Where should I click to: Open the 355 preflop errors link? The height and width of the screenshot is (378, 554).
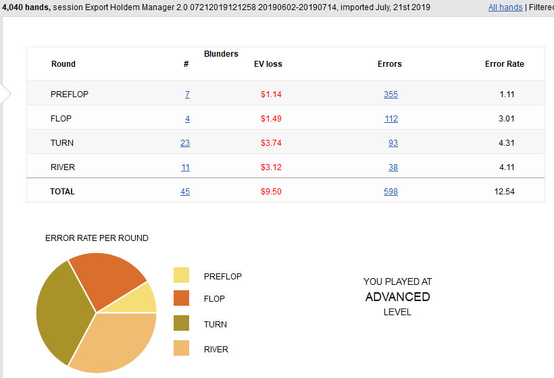(391, 94)
